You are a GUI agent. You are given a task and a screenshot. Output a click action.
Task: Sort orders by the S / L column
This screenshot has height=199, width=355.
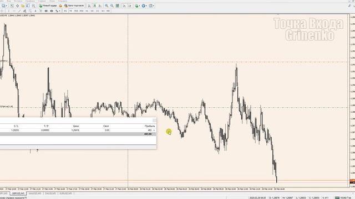(x=16, y=126)
